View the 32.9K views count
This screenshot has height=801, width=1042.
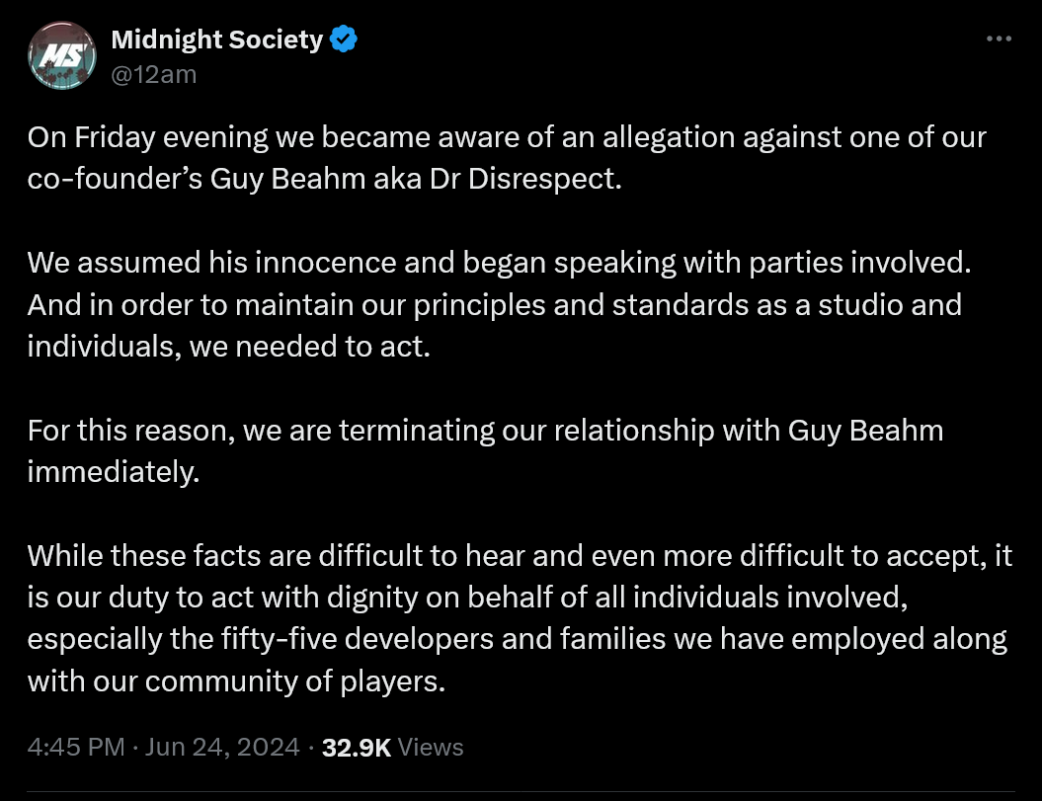(357, 747)
